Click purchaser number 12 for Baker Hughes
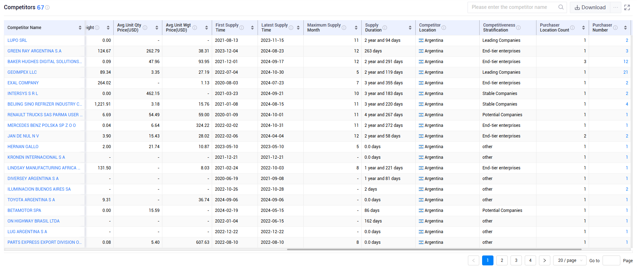637x270 pixels. coord(626,62)
